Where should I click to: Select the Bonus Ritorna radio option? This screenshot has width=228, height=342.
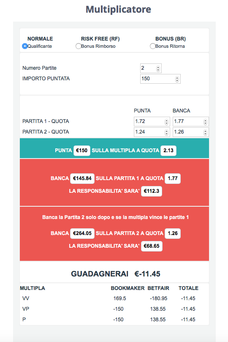point(152,46)
